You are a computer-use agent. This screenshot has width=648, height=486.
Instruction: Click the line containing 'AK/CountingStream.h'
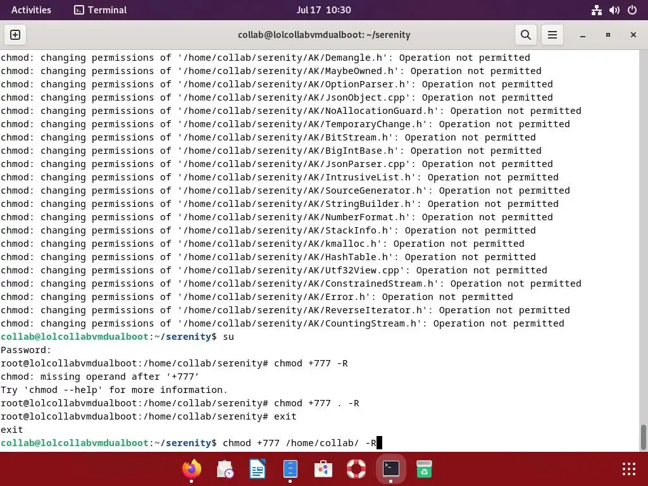point(282,323)
